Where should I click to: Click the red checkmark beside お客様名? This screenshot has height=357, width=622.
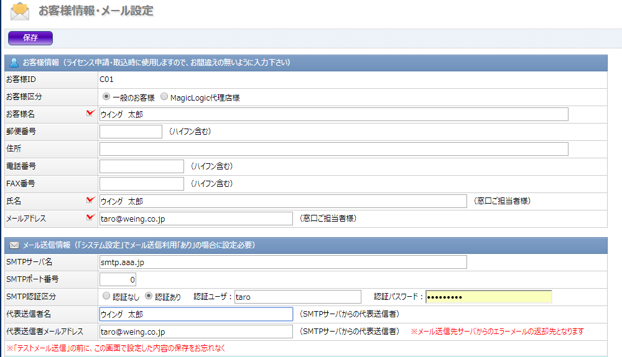click(x=90, y=113)
